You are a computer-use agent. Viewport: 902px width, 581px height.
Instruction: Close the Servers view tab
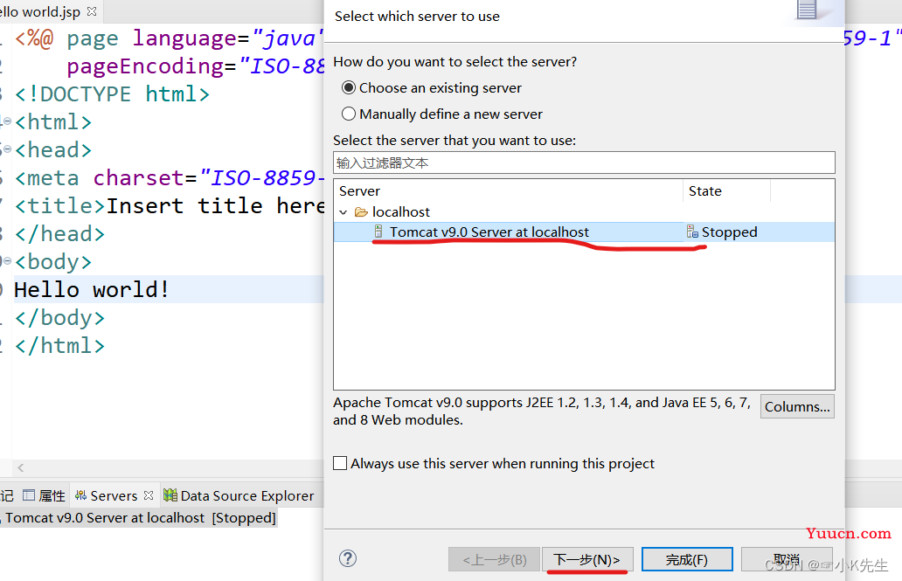tap(149, 495)
